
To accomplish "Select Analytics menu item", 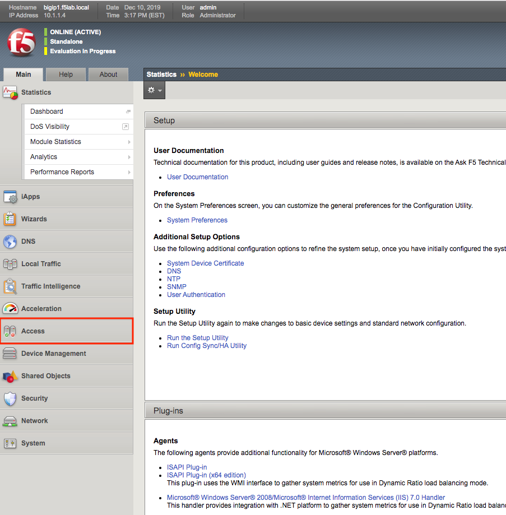I will [79, 157].
